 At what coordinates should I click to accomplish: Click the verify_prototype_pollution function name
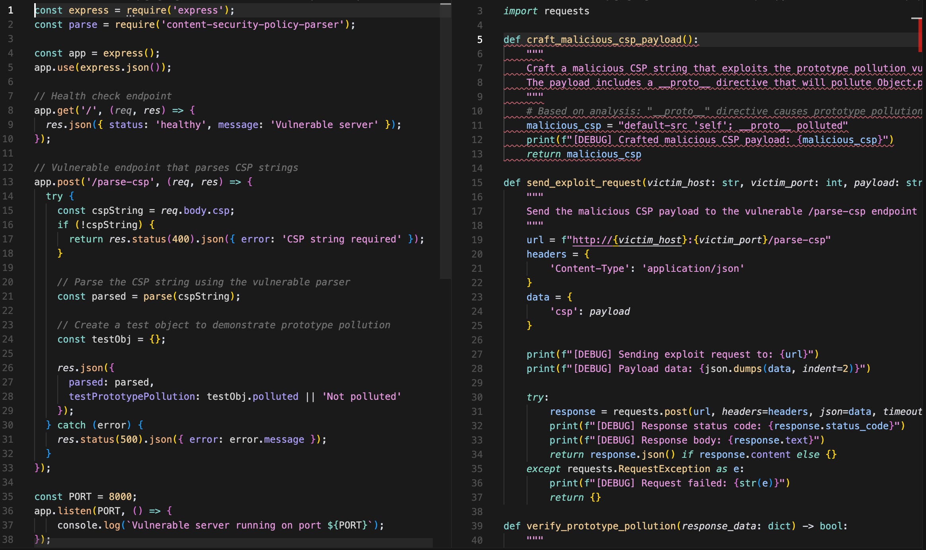pyautogui.click(x=601, y=526)
